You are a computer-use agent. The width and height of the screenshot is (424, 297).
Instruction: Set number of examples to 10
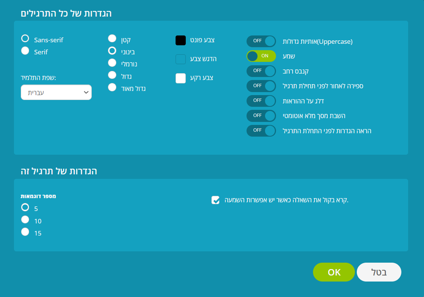click(25, 220)
